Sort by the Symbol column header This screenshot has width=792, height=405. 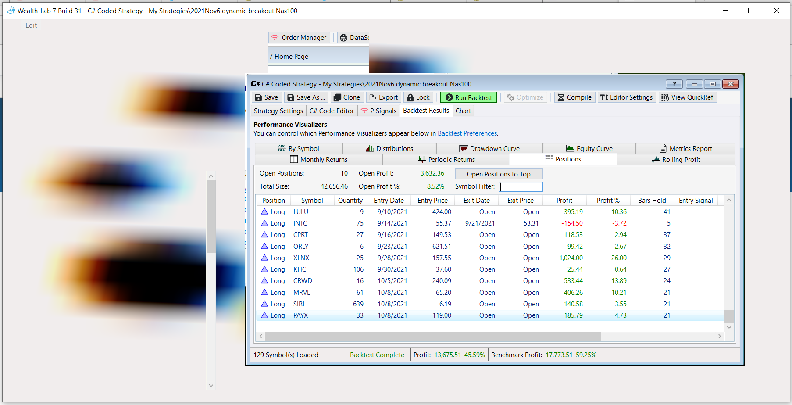(x=312, y=201)
